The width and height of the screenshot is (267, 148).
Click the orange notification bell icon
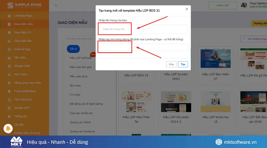[x=8, y=128]
